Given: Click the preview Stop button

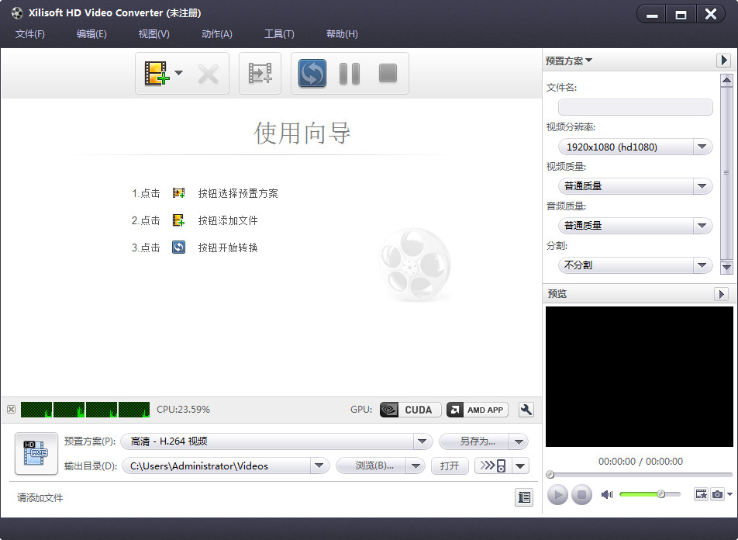Looking at the screenshot, I should [581, 495].
